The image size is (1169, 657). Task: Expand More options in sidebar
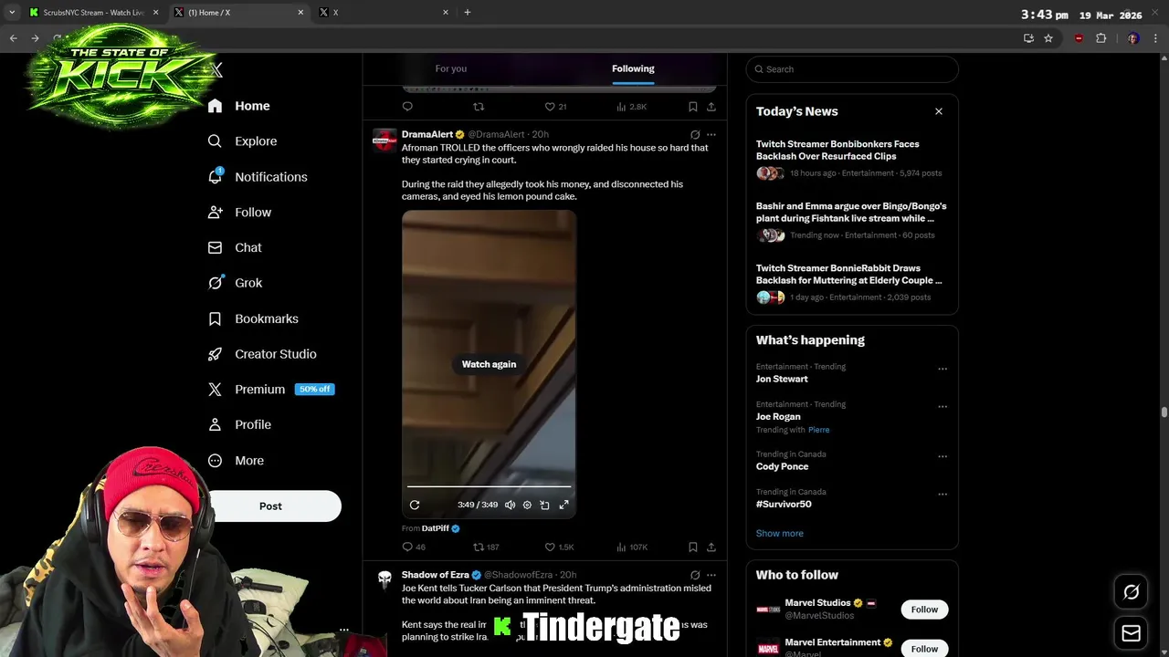tap(236, 461)
